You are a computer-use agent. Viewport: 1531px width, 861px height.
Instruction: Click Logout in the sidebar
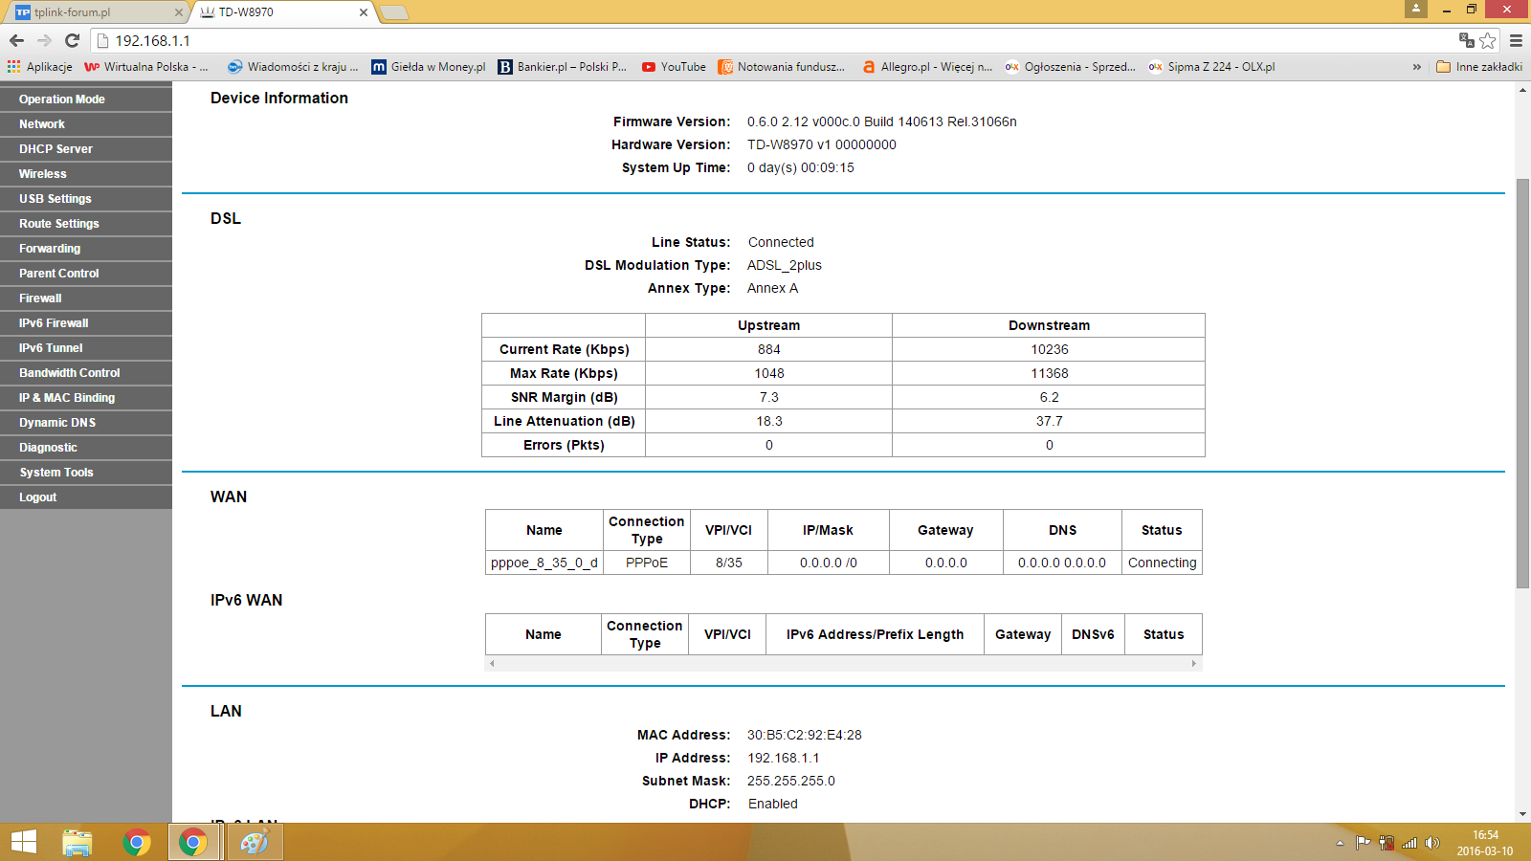(x=38, y=497)
